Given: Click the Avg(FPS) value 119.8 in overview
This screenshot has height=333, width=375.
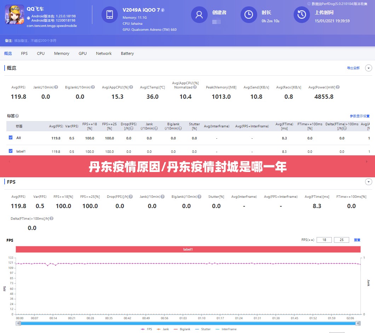Looking at the screenshot, I should tap(18, 97).
